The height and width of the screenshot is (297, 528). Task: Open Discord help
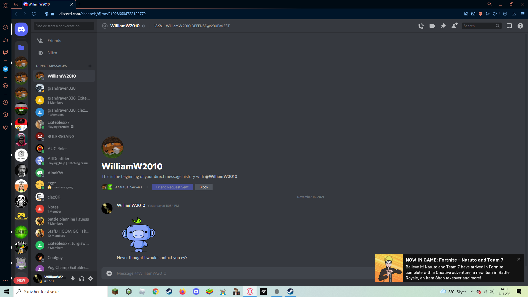point(520,26)
